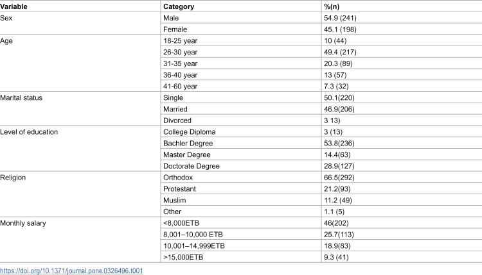Click the 45.1 (198) value for Female
This screenshot has height=275, width=482.
340,29
